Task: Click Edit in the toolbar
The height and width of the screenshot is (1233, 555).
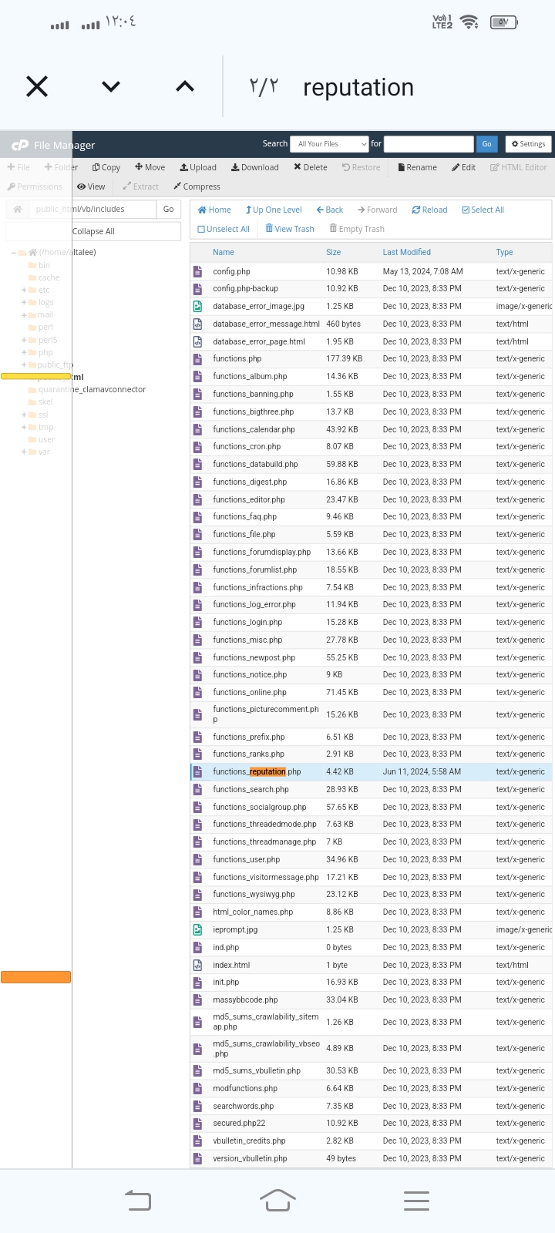Action: [x=464, y=167]
